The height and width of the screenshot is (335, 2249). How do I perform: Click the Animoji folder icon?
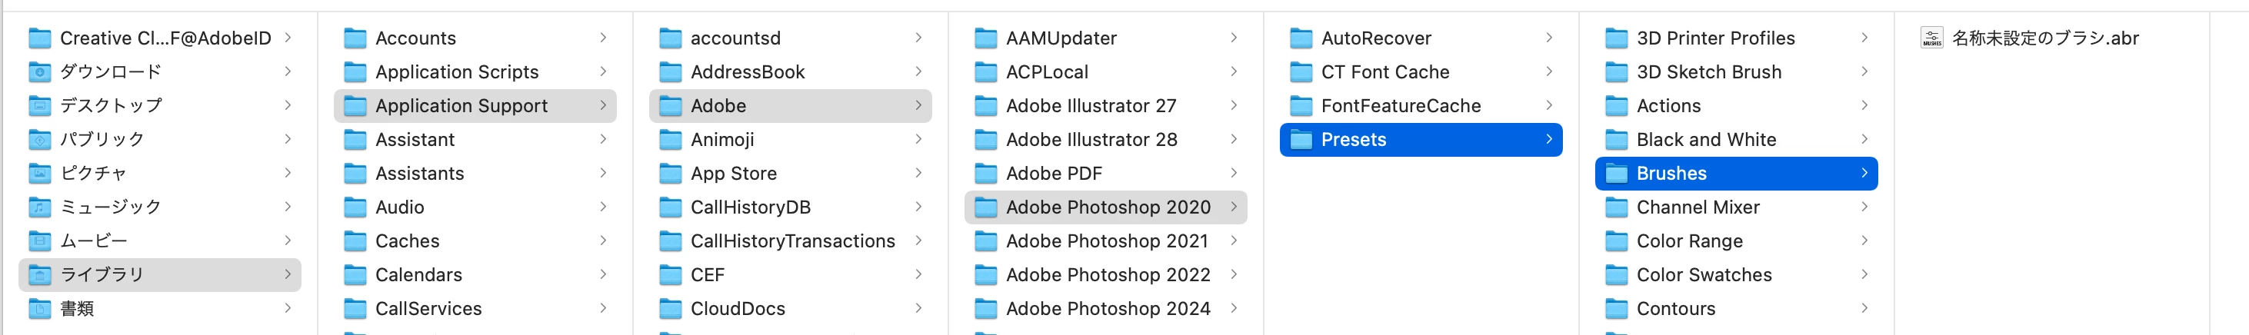[x=671, y=140]
